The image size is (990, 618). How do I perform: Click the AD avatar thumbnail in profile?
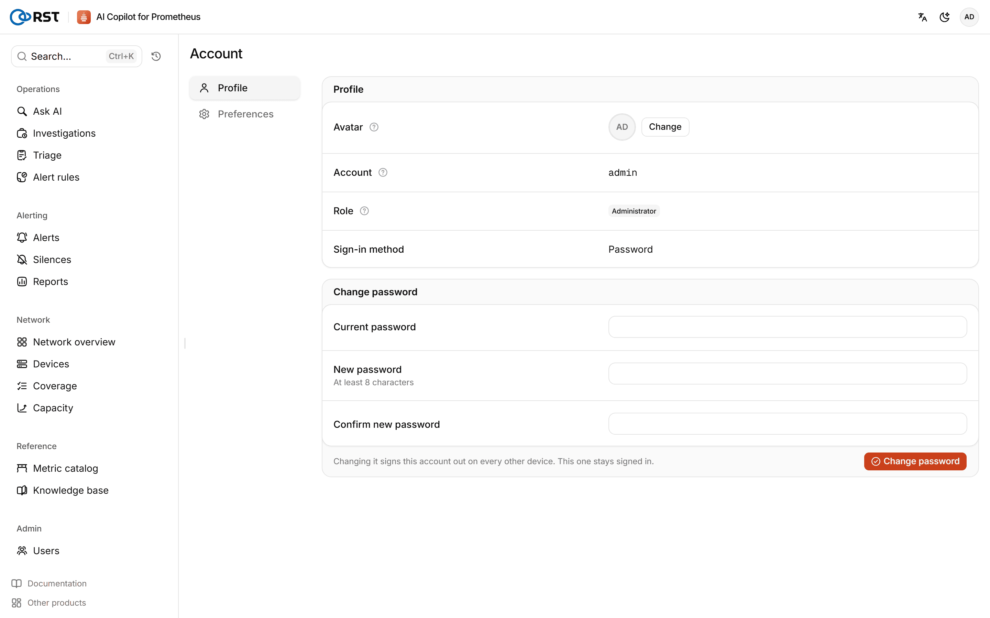[622, 127]
